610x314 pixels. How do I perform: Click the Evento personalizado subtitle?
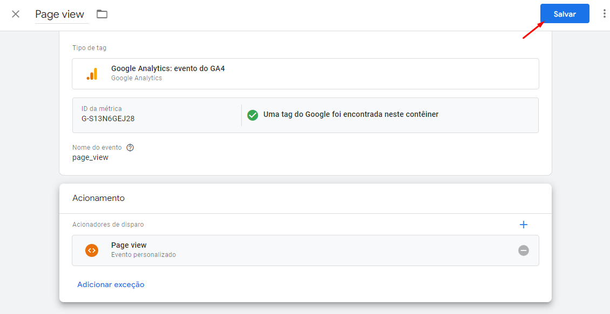coord(144,255)
